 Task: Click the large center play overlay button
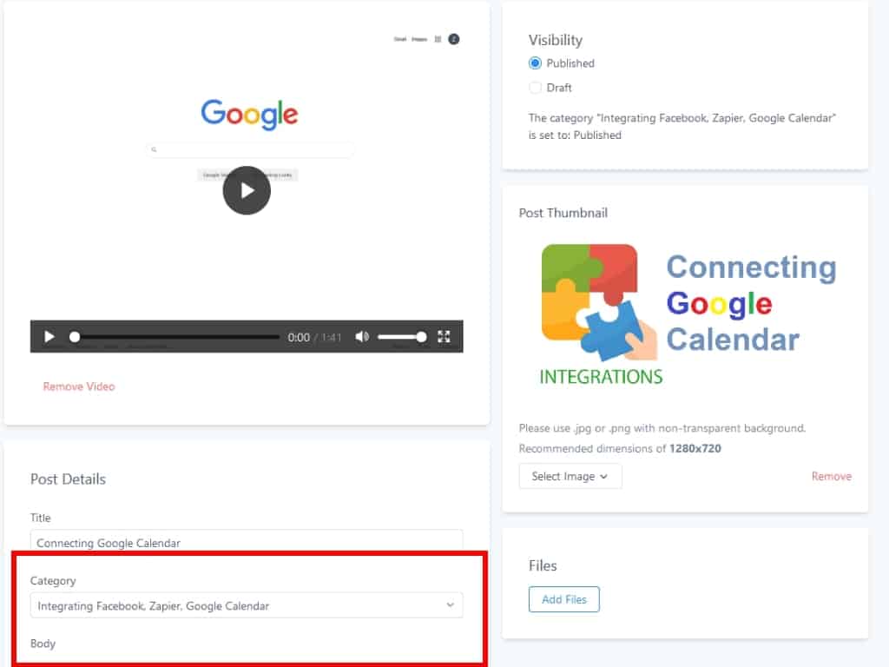247,190
